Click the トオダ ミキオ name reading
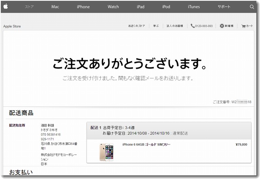 point(49,130)
